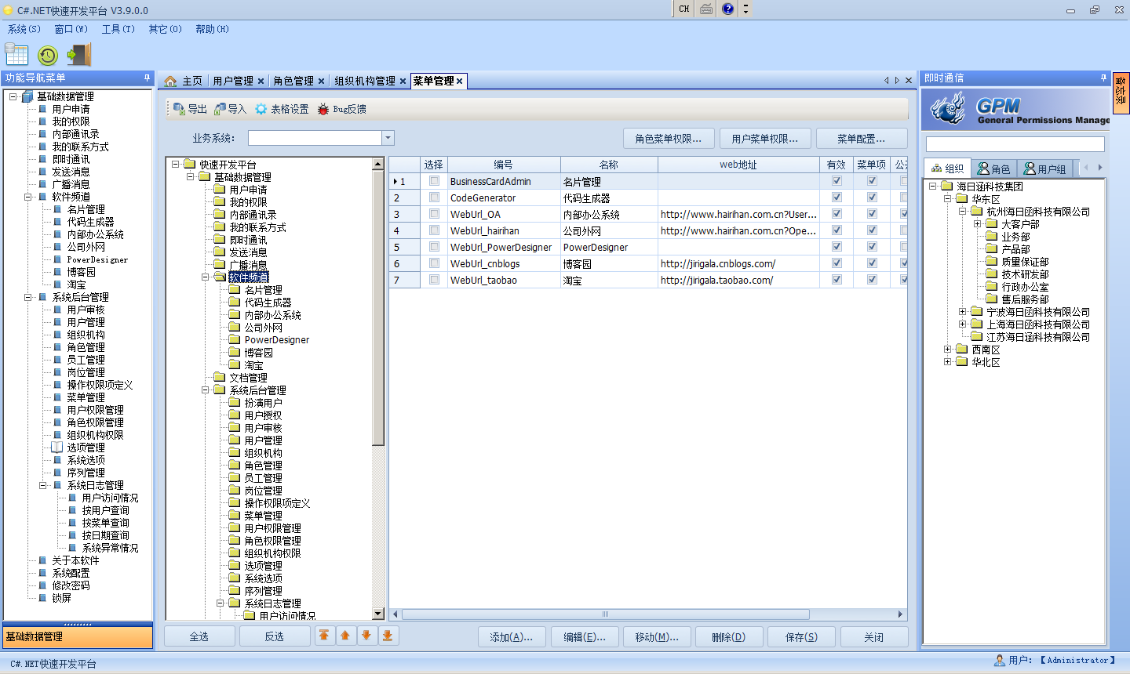Click the 菜单配置... button

coord(862,139)
